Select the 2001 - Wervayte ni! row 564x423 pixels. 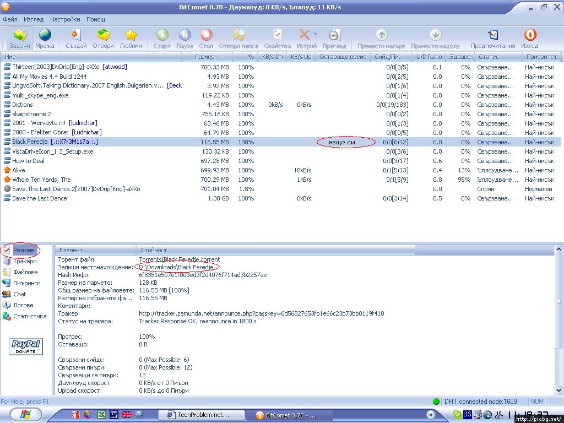(280, 123)
